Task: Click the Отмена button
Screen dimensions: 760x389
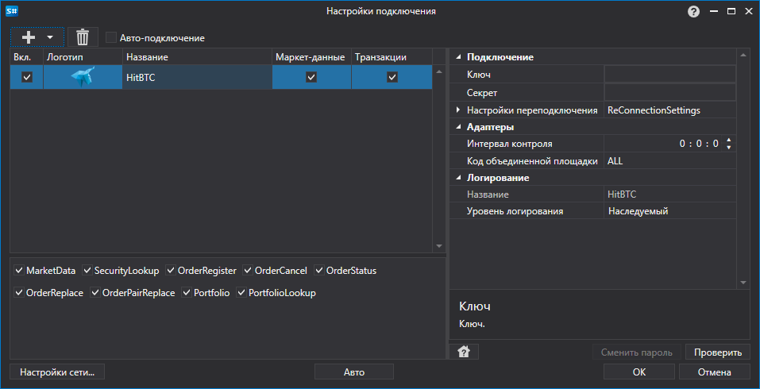Action: (715, 372)
